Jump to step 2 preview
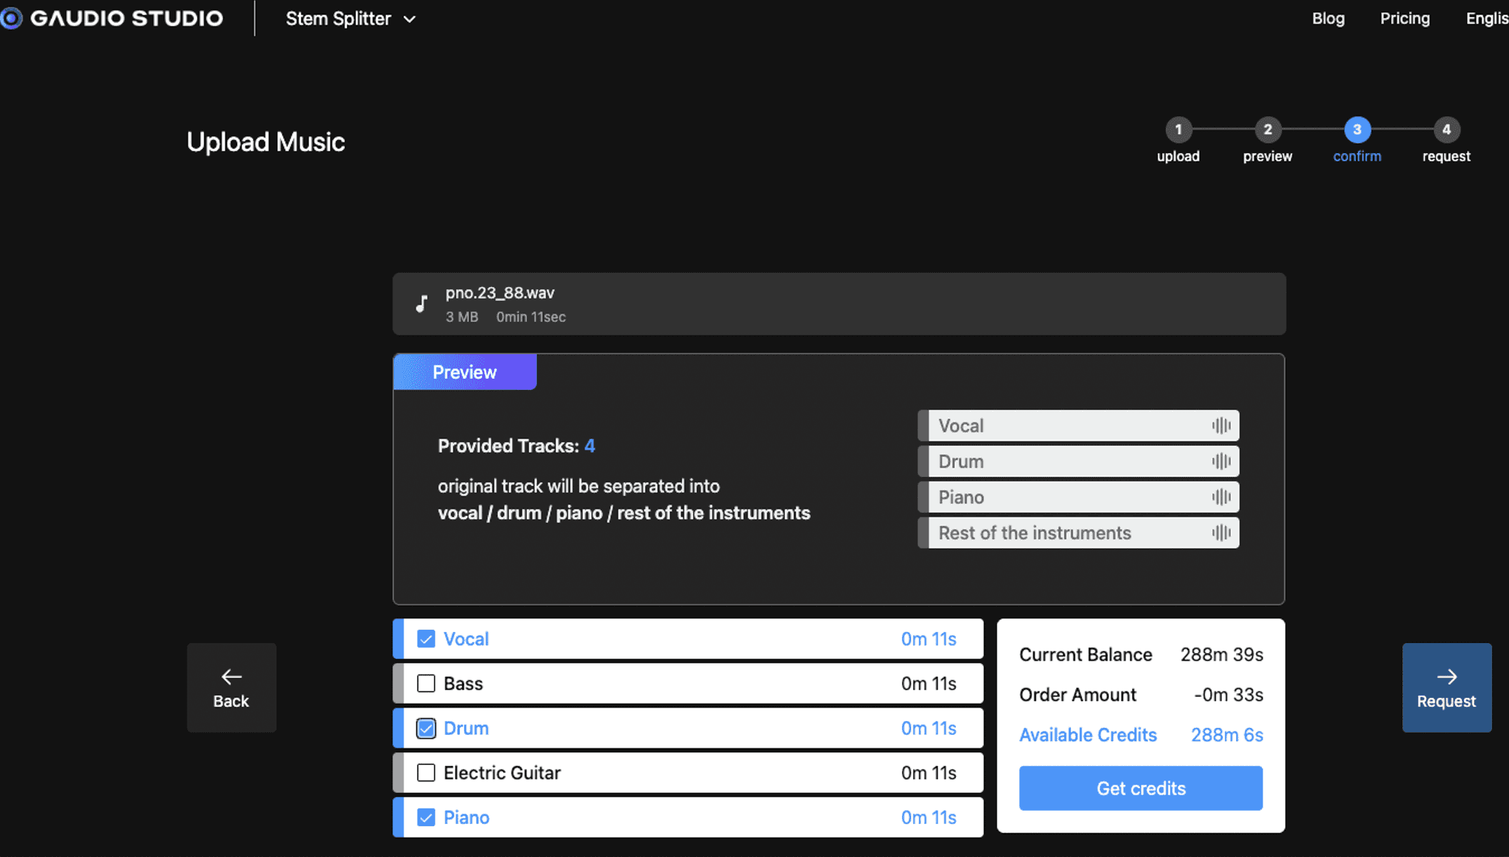This screenshot has height=857, width=1509. coord(1268,140)
